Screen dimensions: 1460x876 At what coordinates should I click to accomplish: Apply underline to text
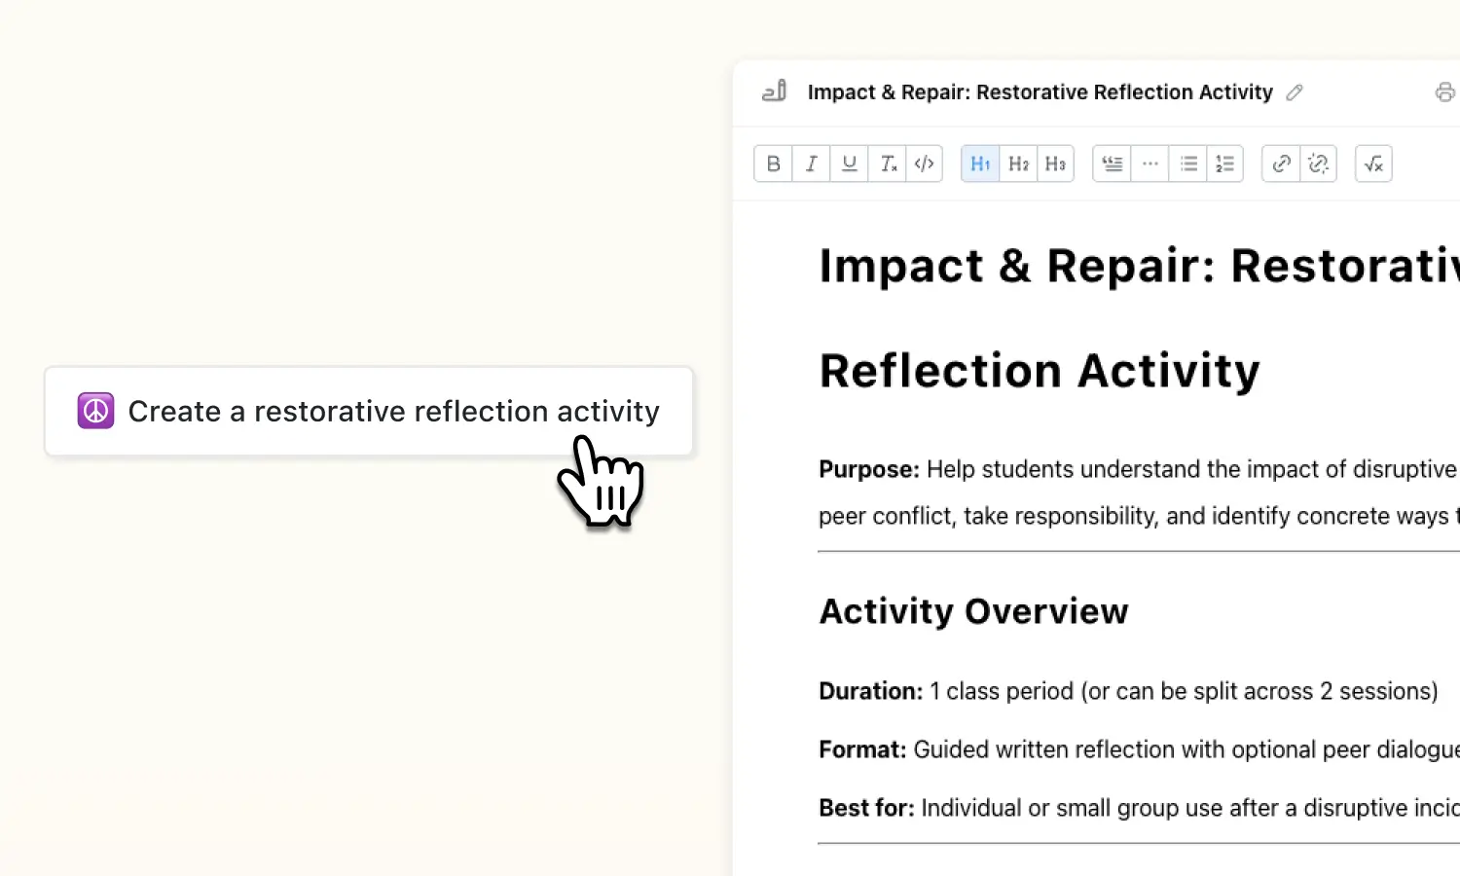tap(848, 164)
